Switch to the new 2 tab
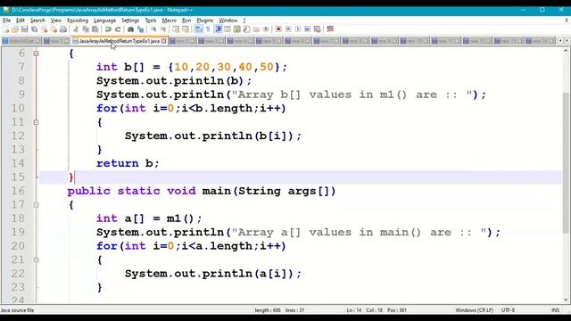 pos(182,41)
